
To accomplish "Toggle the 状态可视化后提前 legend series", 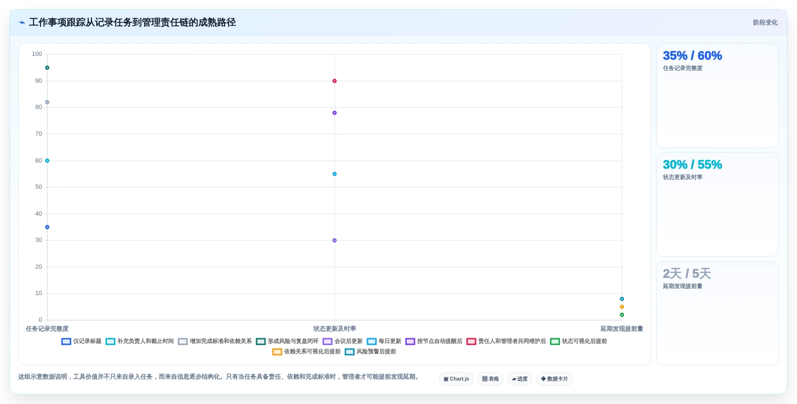I will tap(578, 342).
